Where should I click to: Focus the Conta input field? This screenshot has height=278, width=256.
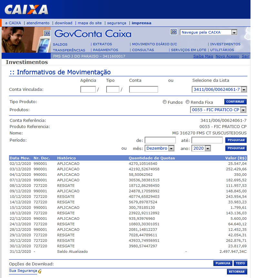pyautogui.click(x=144, y=89)
